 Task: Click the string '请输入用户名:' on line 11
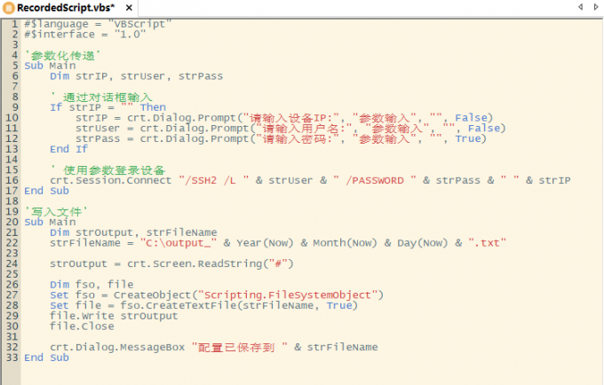click(304, 128)
